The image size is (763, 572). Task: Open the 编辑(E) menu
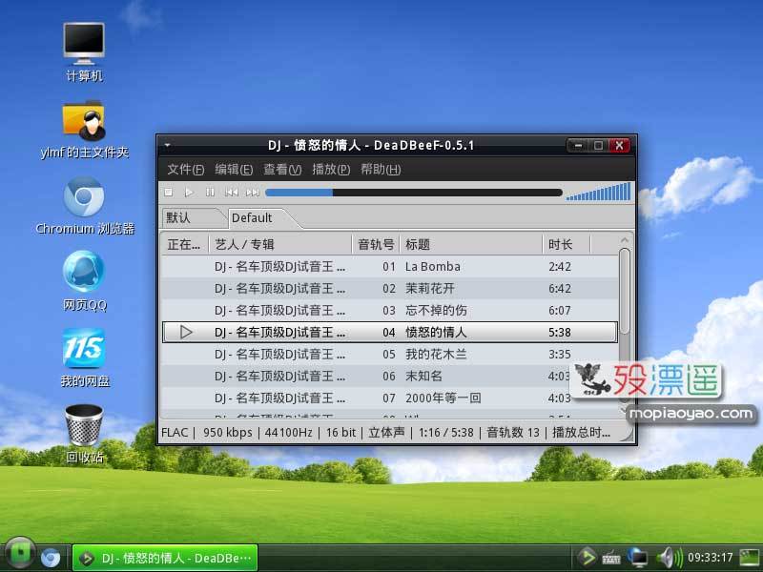(234, 170)
